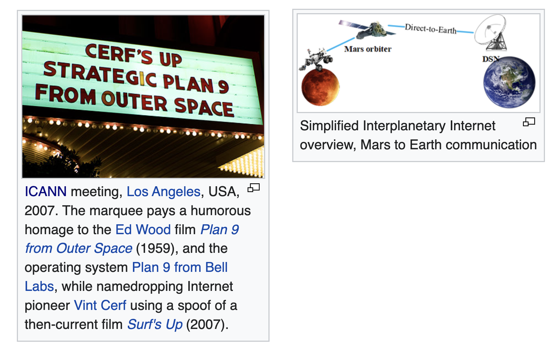This screenshot has width=553, height=352.
Task: Click the Direct-to-Earth label in diagram
Action: pos(431,29)
